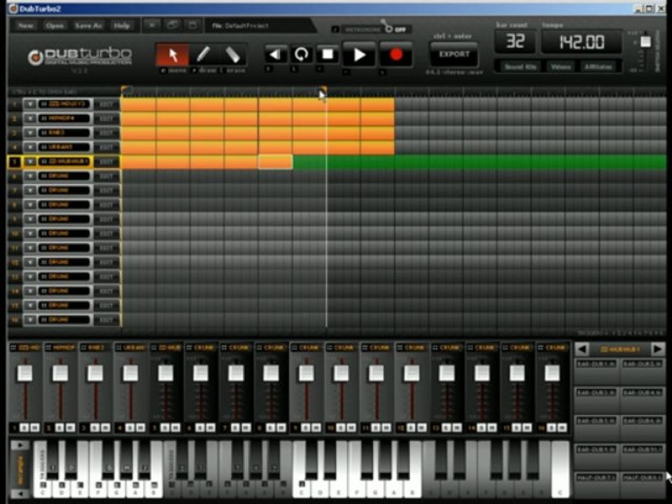
Task: Toggle solo on mixer channel 5
Action: 165,427
